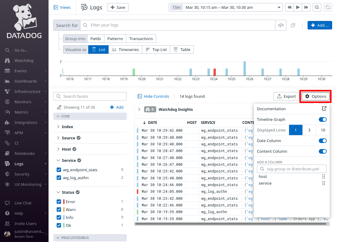This screenshot has width=337, height=242.
Task: Set Displayed Lines to 10
Action: pos(323,130)
